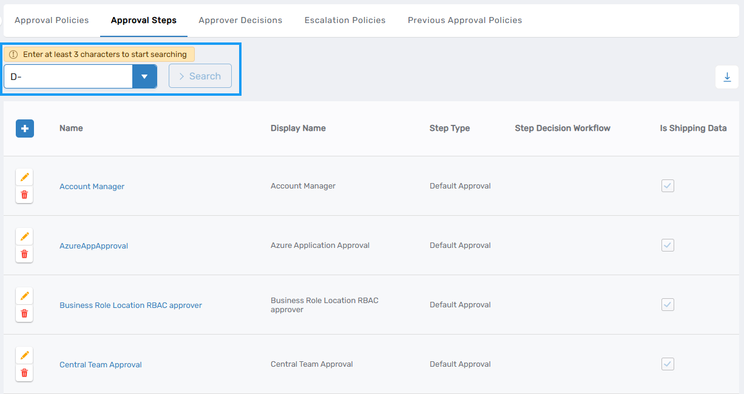The width and height of the screenshot is (744, 394).
Task: Open the download/export icon
Action: pos(727,77)
